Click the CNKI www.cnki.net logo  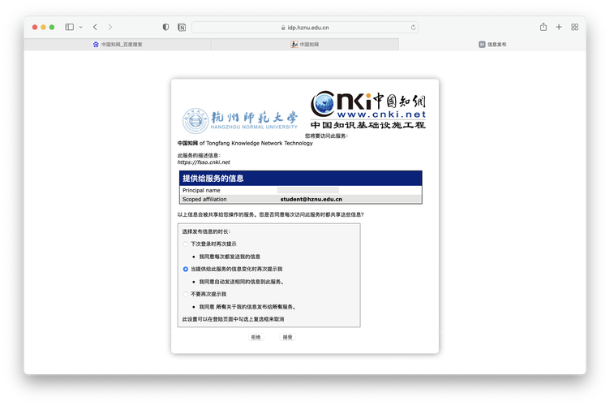pyautogui.click(x=368, y=110)
